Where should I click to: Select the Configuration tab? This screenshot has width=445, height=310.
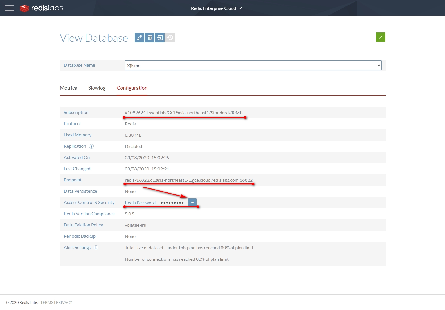tap(132, 88)
